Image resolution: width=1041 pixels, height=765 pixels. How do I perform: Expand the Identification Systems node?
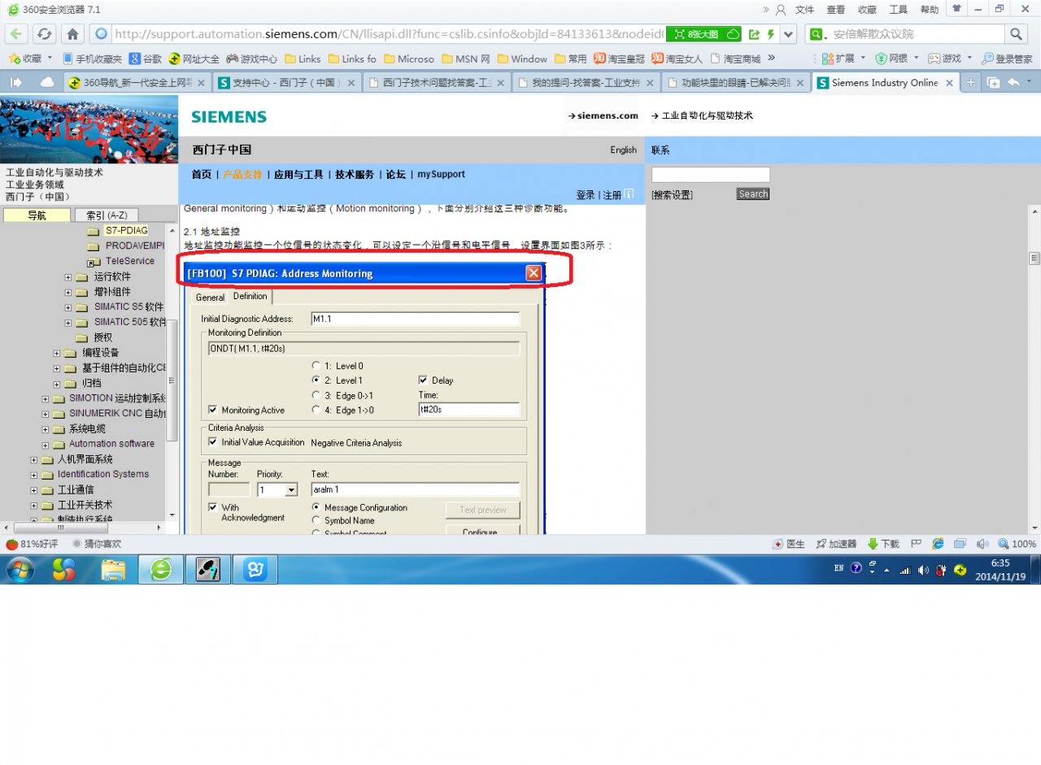coord(34,475)
